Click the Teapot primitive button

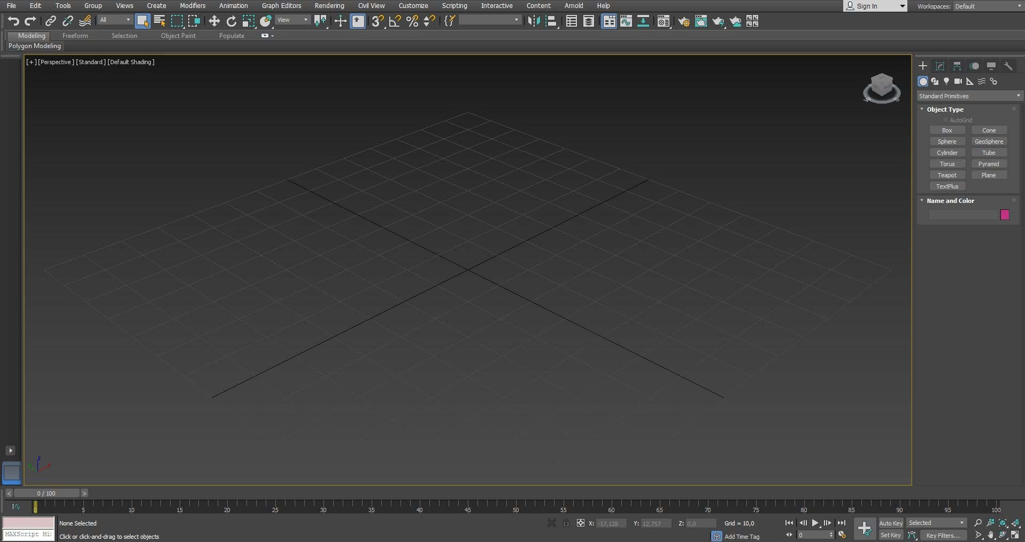[x=947, y=175]
